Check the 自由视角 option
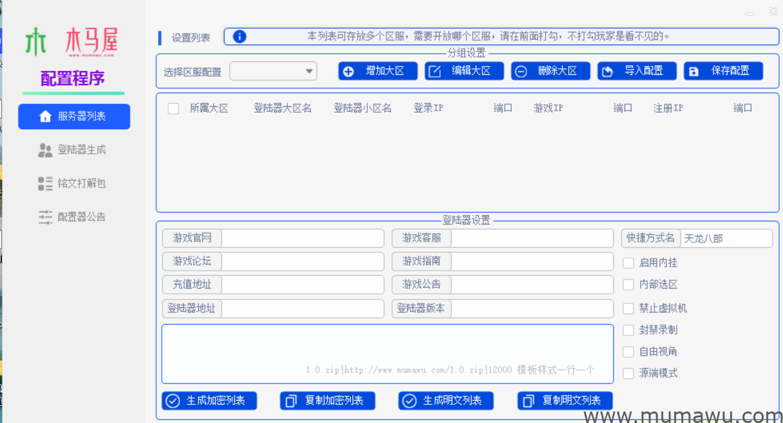This screenshot has height=423, width=783. [628, 351]
